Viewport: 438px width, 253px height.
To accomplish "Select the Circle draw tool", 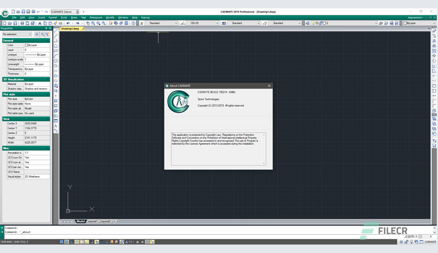I will [x=56, y=61].
